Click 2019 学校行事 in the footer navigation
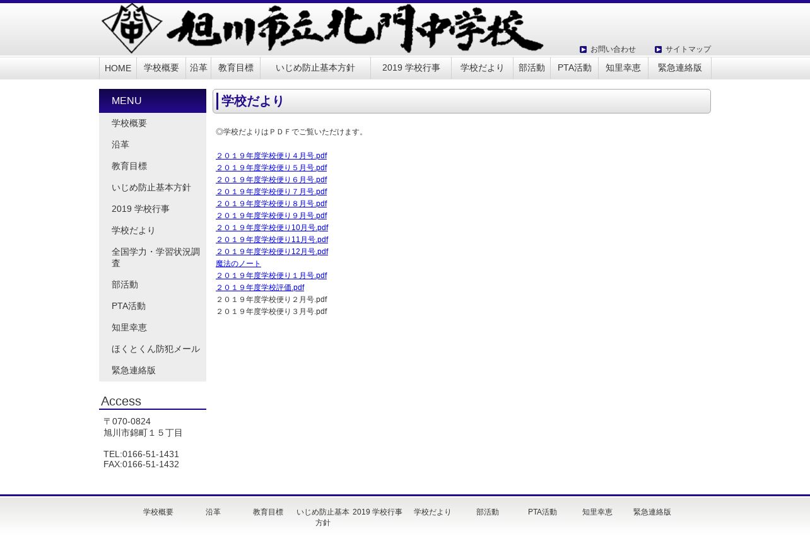810x541 pixels. coord(378,512)
